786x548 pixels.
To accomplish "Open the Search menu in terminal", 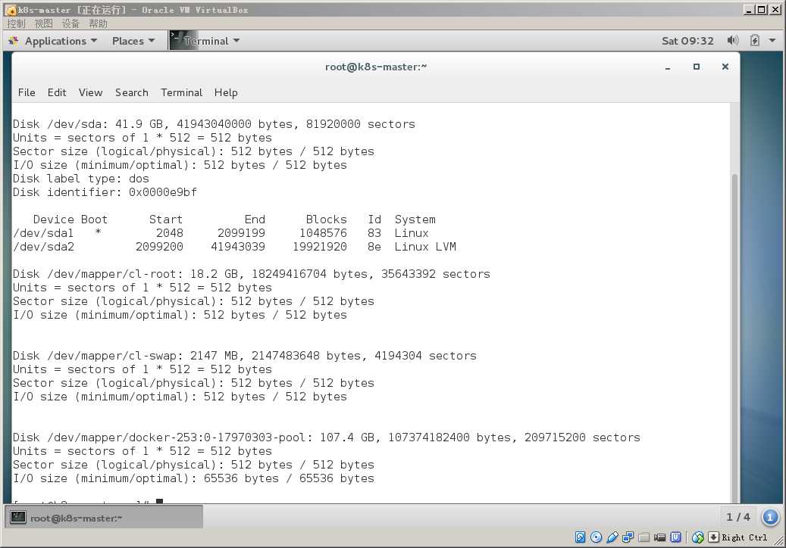I will tap(131, 92).
